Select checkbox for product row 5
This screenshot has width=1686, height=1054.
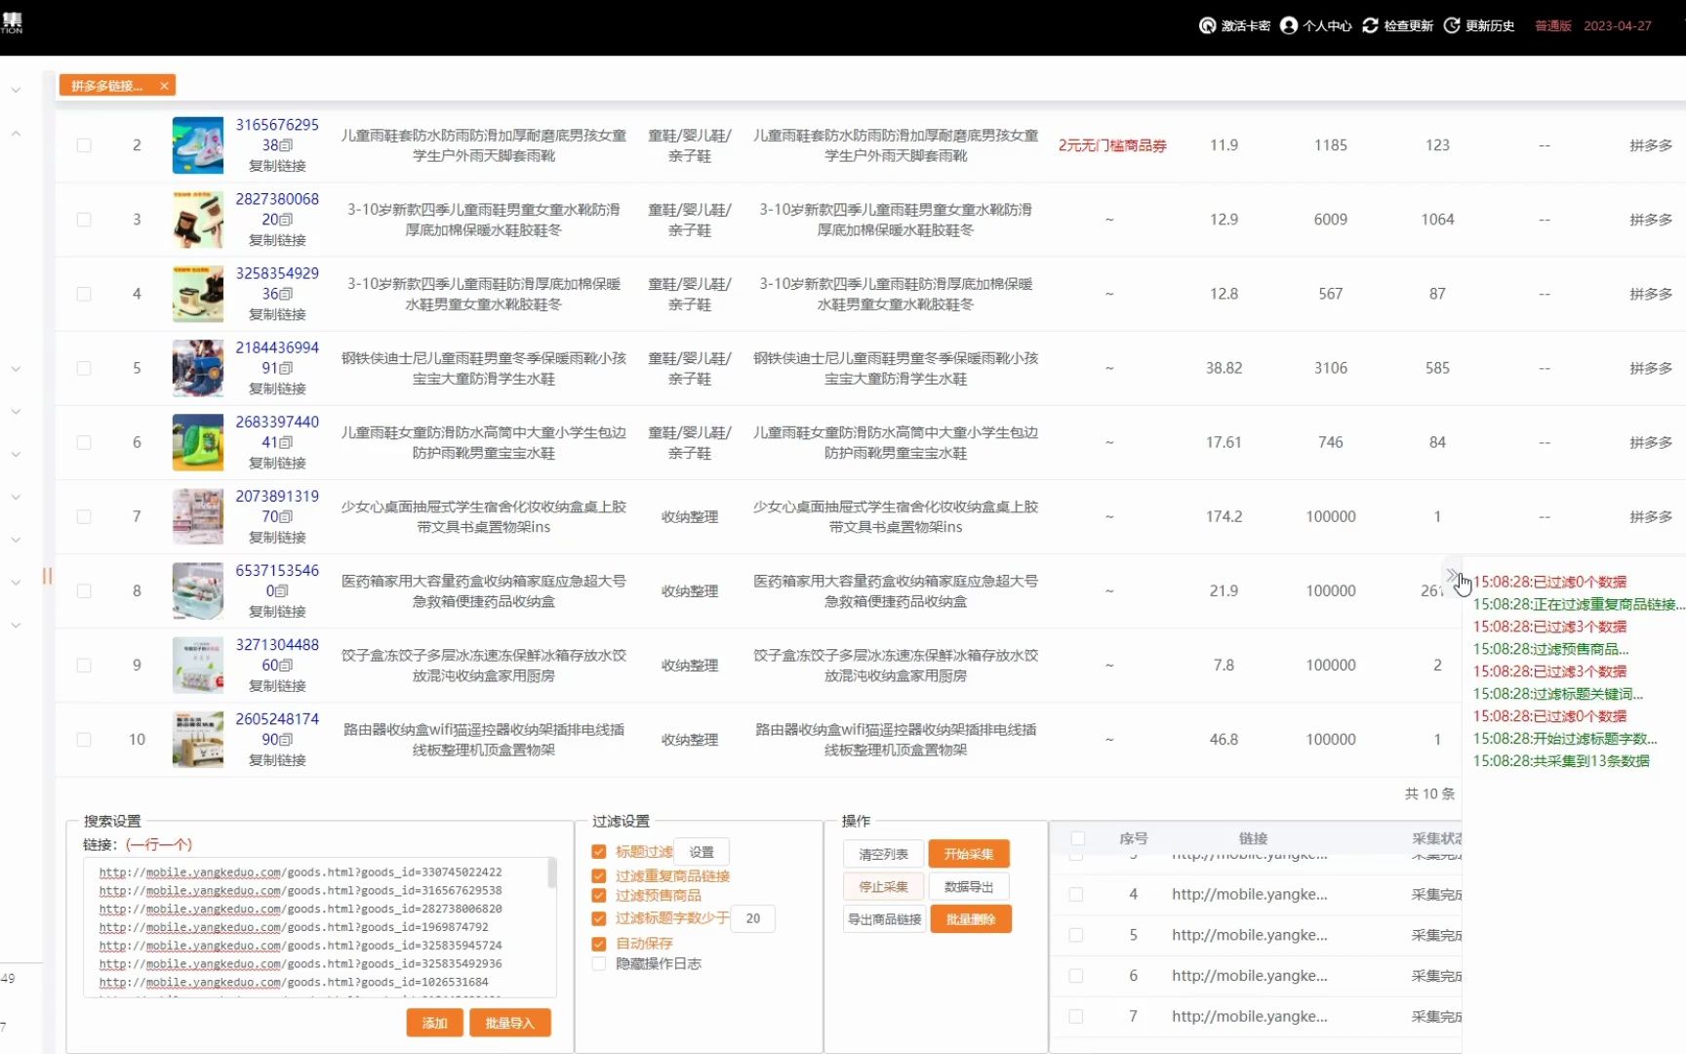point(84,368)
